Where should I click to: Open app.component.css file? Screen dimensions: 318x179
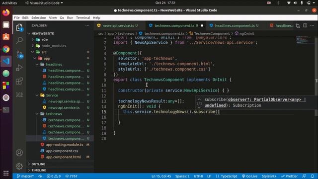click(62, 151)
